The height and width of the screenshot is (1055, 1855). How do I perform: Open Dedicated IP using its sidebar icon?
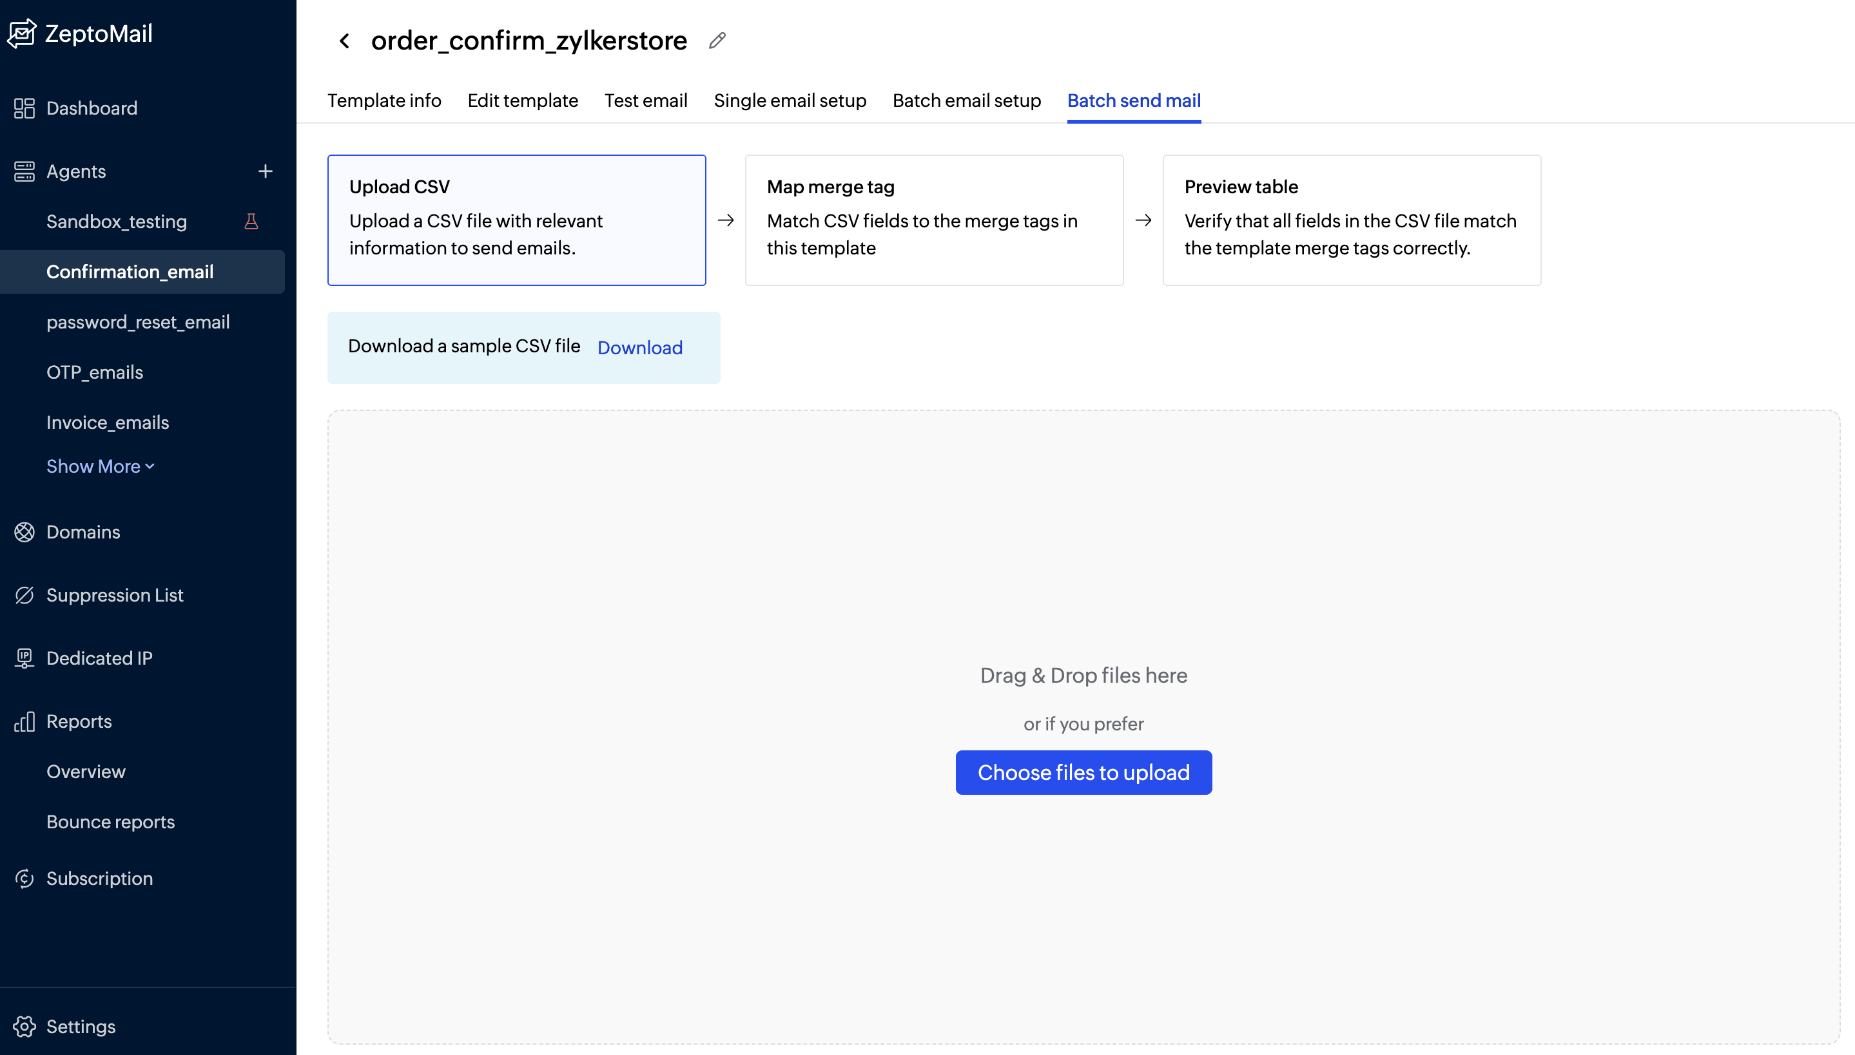tap(24, 657)
